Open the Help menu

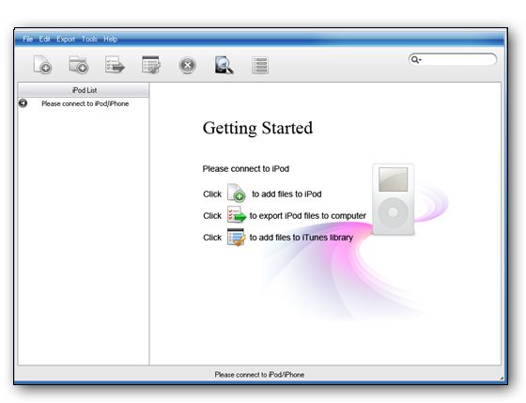(x=111, y=39)
